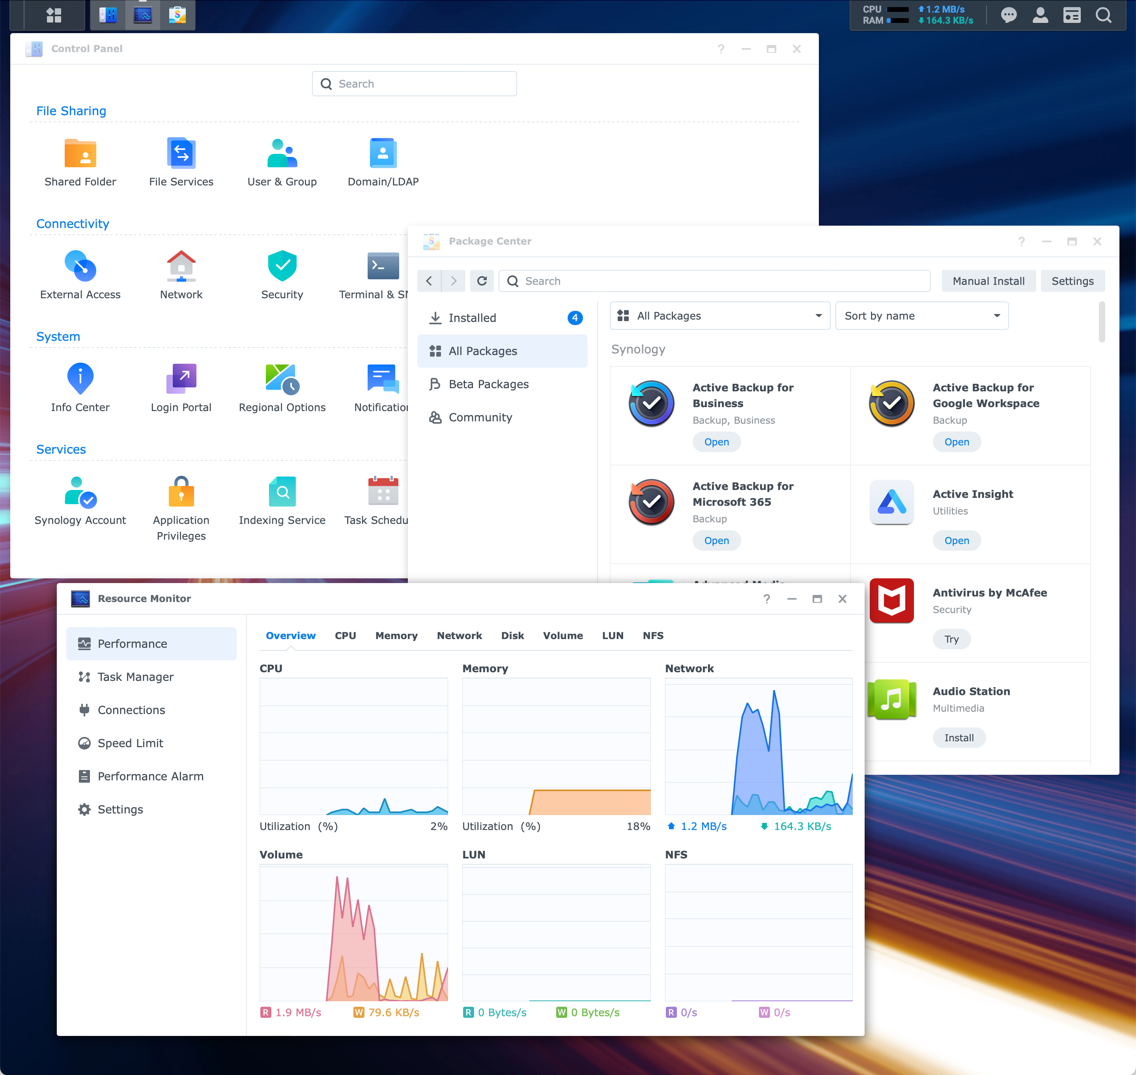
Task: Install Audio Station package
Action: point(959,737)
